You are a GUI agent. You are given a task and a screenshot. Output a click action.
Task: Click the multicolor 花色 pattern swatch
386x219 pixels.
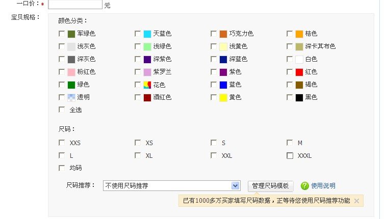[147, 85]
